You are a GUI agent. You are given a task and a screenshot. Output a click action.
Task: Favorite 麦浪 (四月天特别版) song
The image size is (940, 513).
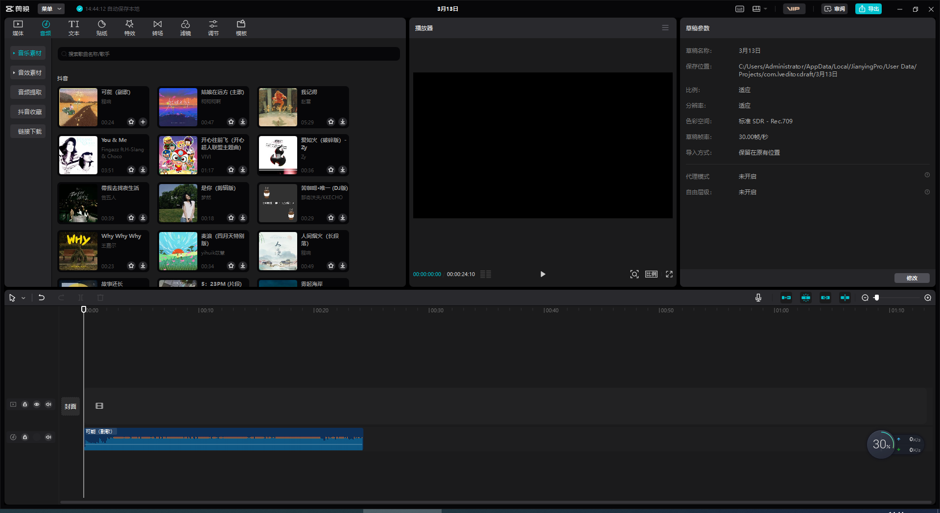coord(231,266)
